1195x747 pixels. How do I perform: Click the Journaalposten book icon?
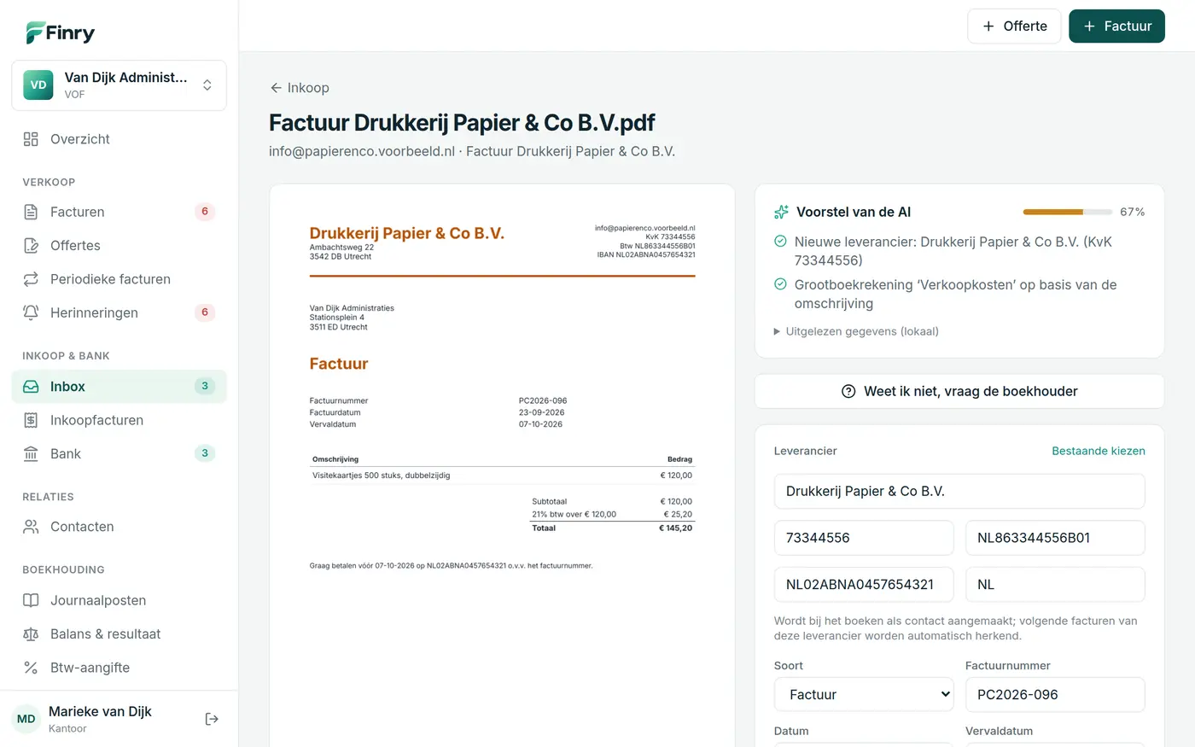pos(31,600)
